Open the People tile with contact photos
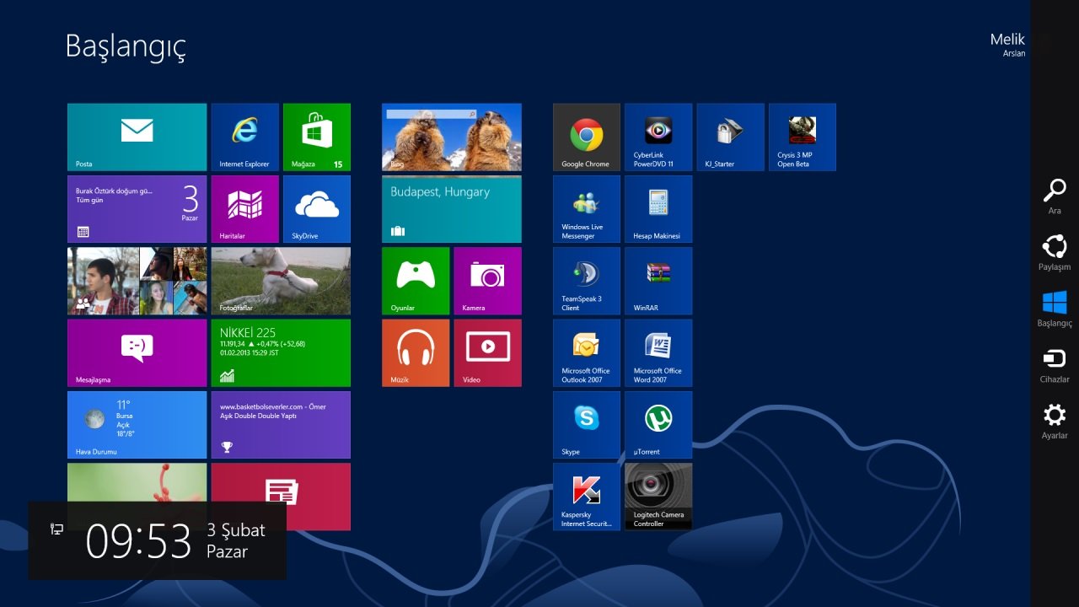The image size is (1079, 607). point(137,281)
